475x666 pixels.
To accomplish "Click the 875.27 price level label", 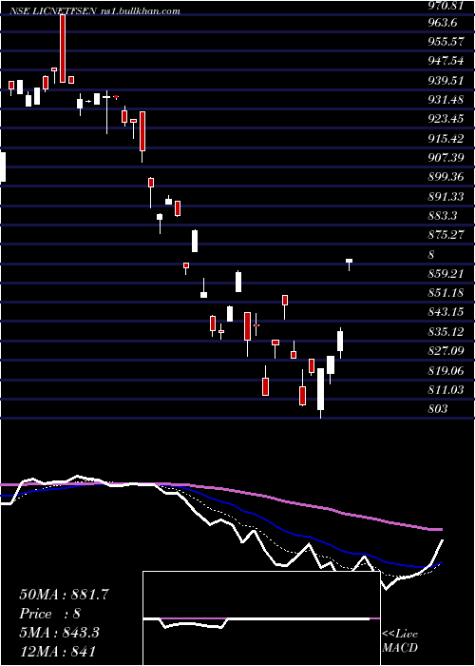I will click(446, 235).
